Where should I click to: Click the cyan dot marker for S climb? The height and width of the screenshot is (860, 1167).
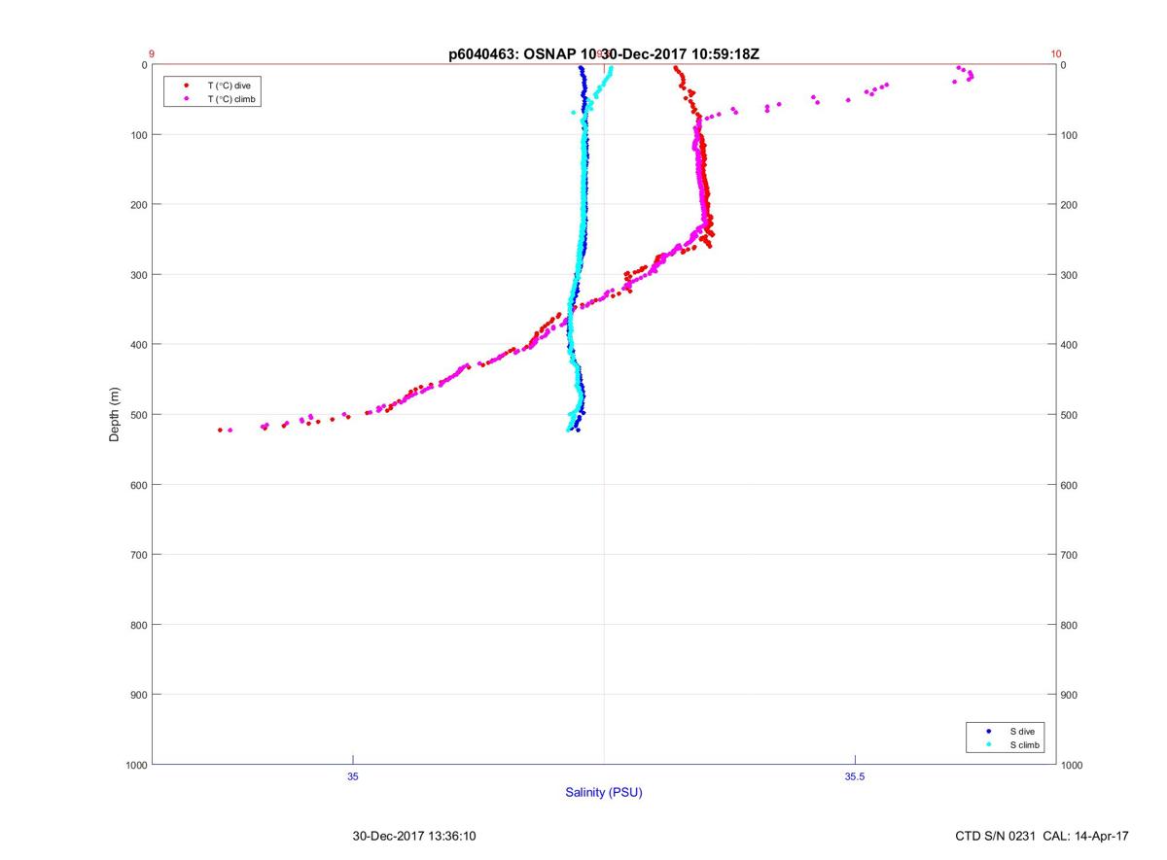pyautogui.click(x=988, y=745)
